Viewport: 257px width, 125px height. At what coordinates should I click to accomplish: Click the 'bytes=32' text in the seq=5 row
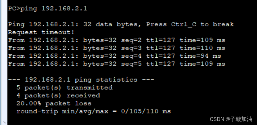(x=100, y=64)
